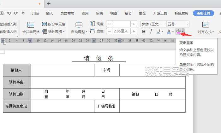The image size is (221, 133).
Task: Click the 高度 value input field
Action: [122, 24]
